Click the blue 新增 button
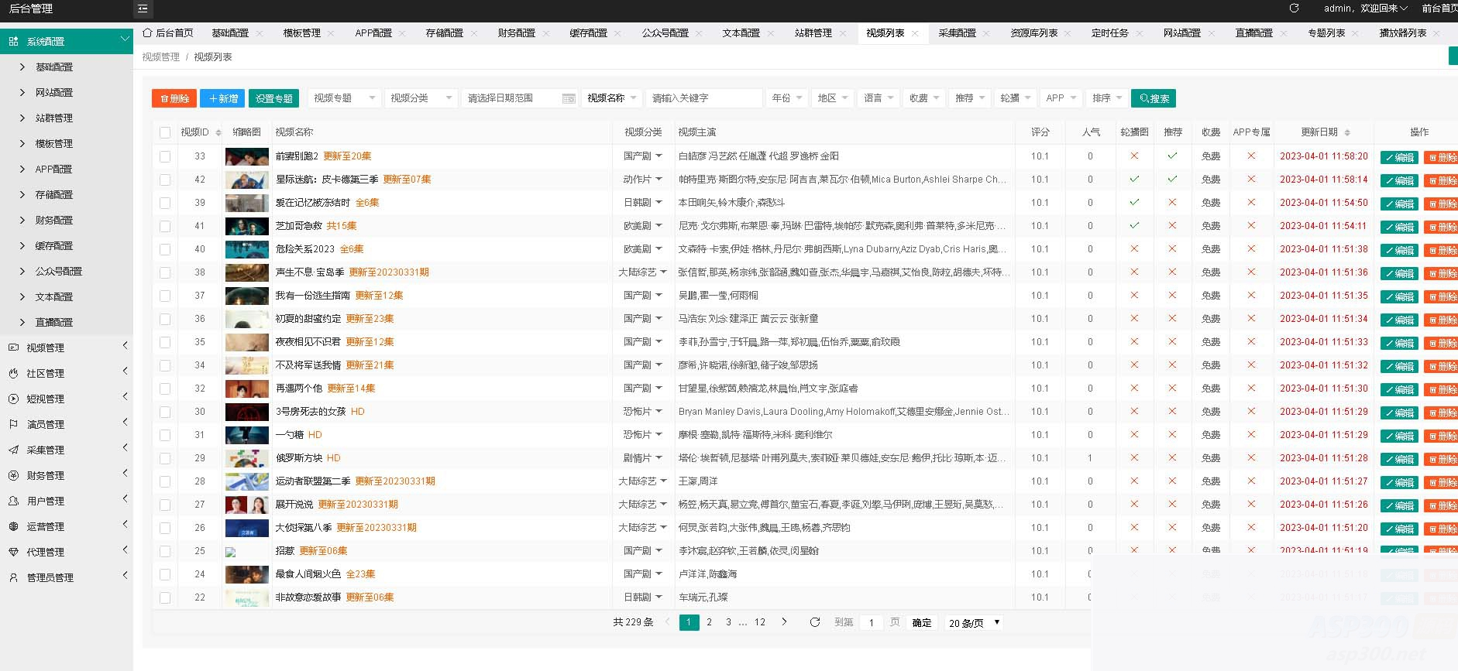Image resolution: width=1458 pixels, height=671 pixels. tap(222, 98)
